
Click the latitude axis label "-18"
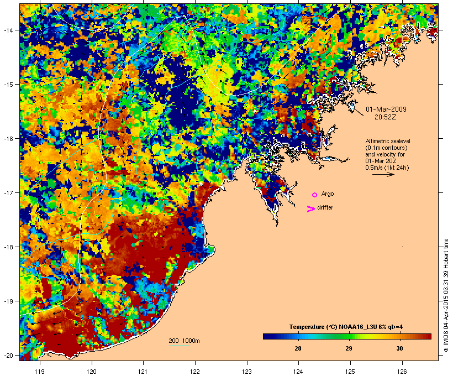pos(8,247)
